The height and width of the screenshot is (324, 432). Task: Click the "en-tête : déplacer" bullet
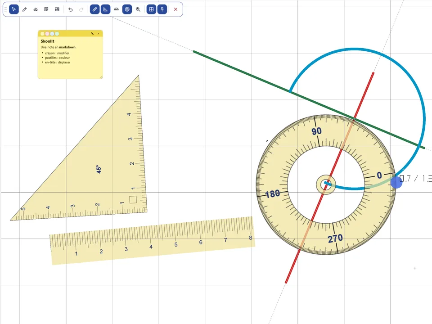coord(58,62)
